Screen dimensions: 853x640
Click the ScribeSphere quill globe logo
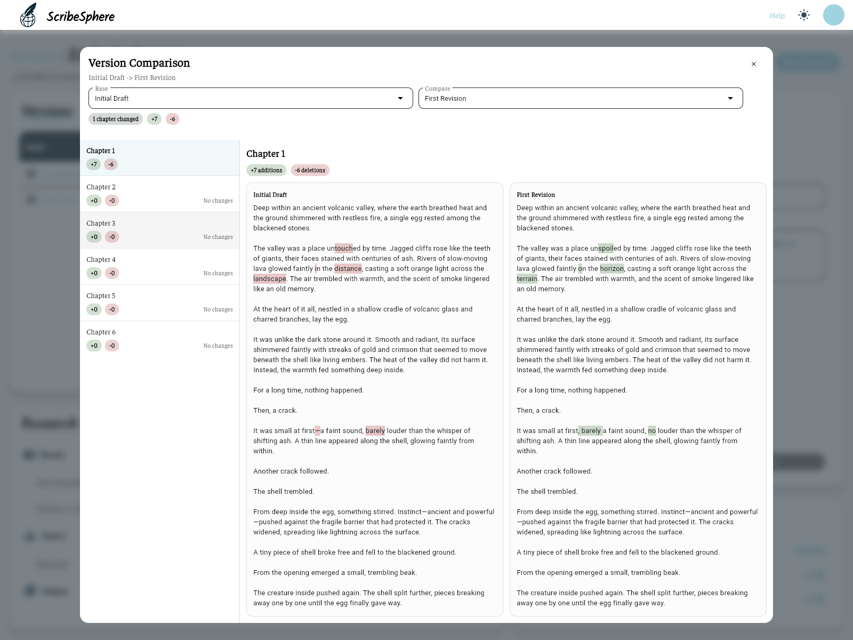[x=28, y=15]
